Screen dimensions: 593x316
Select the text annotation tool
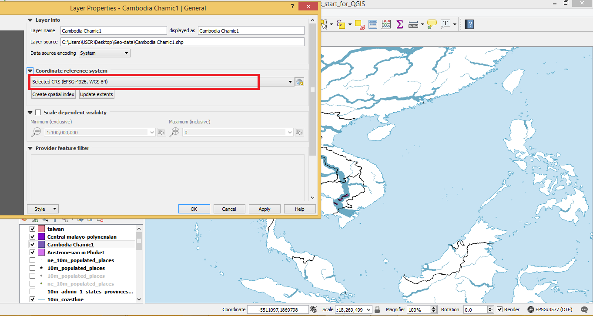pyautogui.click(x=446, y=24)
